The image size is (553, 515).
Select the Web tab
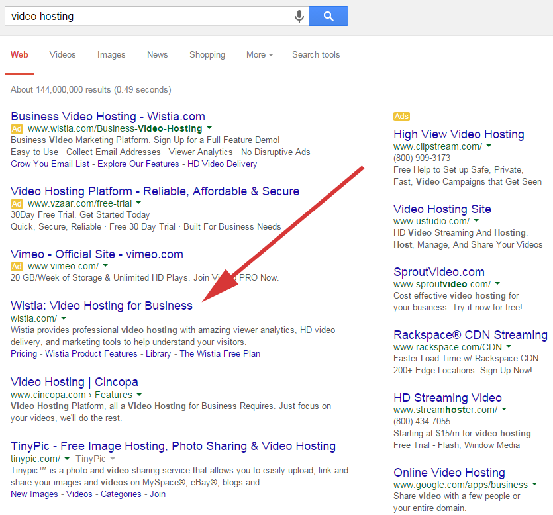click(x=19, y=55)
